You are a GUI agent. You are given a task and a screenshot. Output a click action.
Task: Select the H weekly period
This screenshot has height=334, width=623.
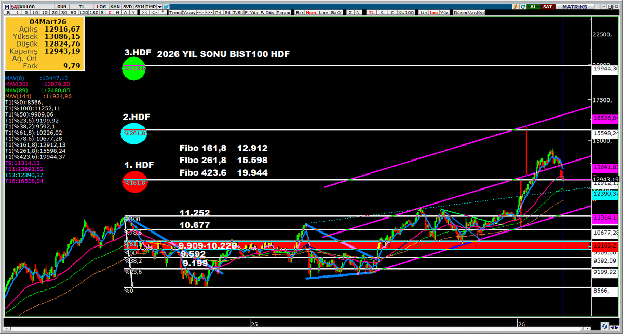pyautogui.click(x=118, y=12)
